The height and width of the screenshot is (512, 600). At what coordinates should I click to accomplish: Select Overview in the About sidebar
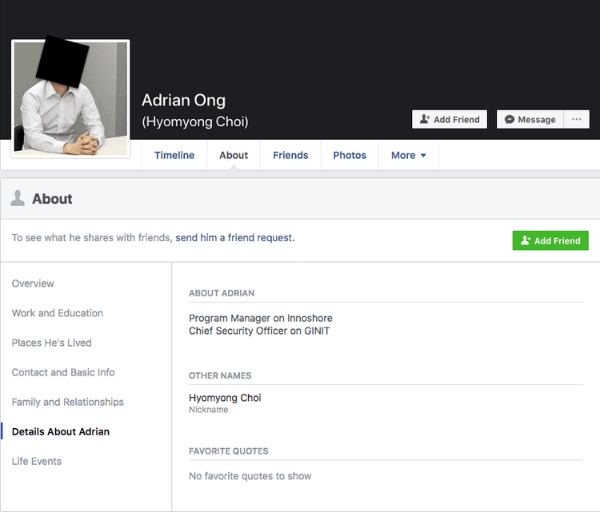coord(33,284)
